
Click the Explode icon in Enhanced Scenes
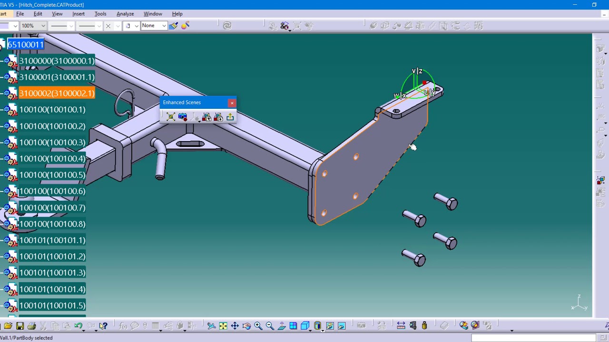pyautogui.click(x=171, y=117)
